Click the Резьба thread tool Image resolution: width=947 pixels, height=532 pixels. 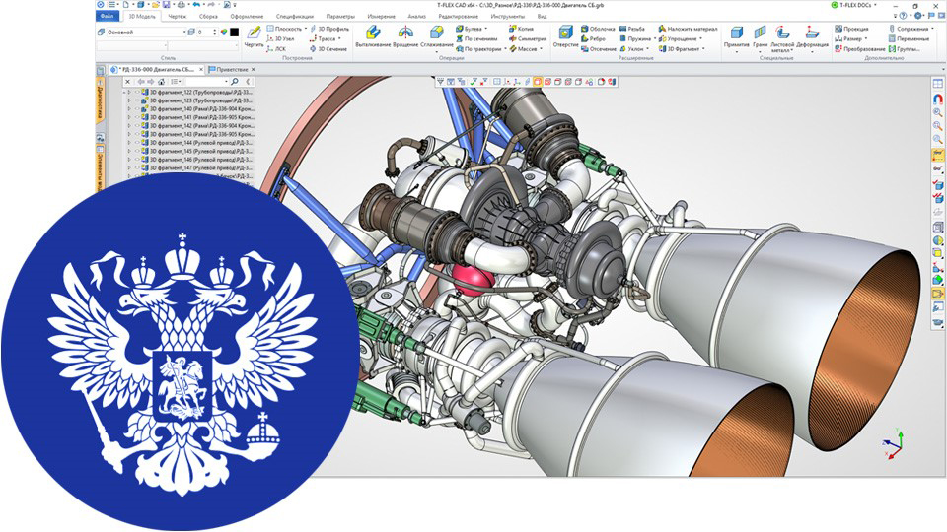(x=632, y=29)
